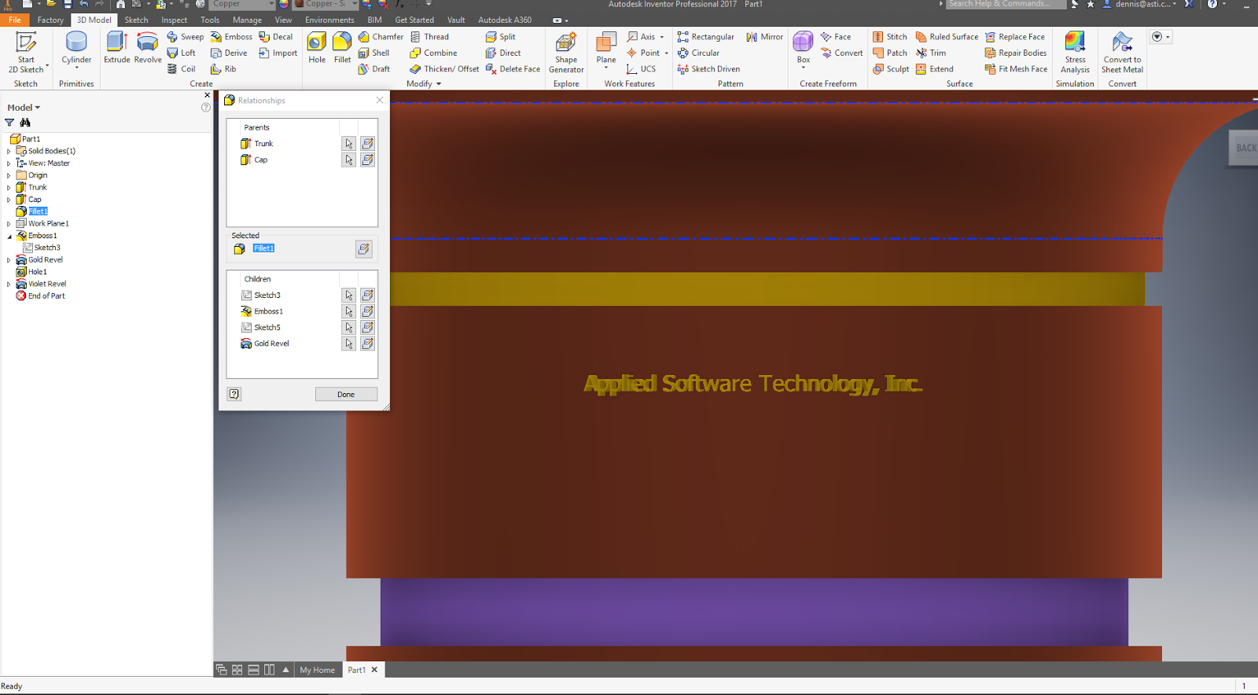The width and height of the screenshot is (1258, 695).
Task: Select the Coil tool
Action: click(x=182, y=69)
